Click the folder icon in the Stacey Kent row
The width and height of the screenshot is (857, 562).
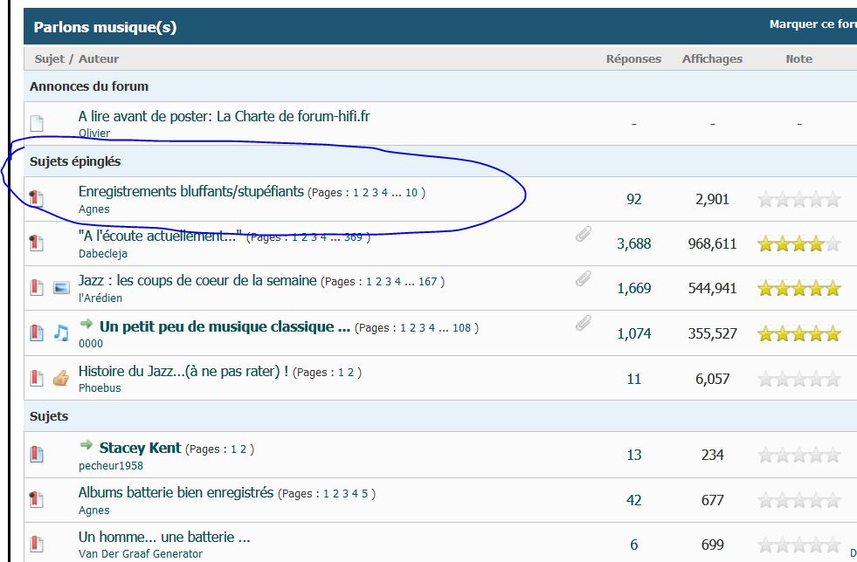[36, 454]
